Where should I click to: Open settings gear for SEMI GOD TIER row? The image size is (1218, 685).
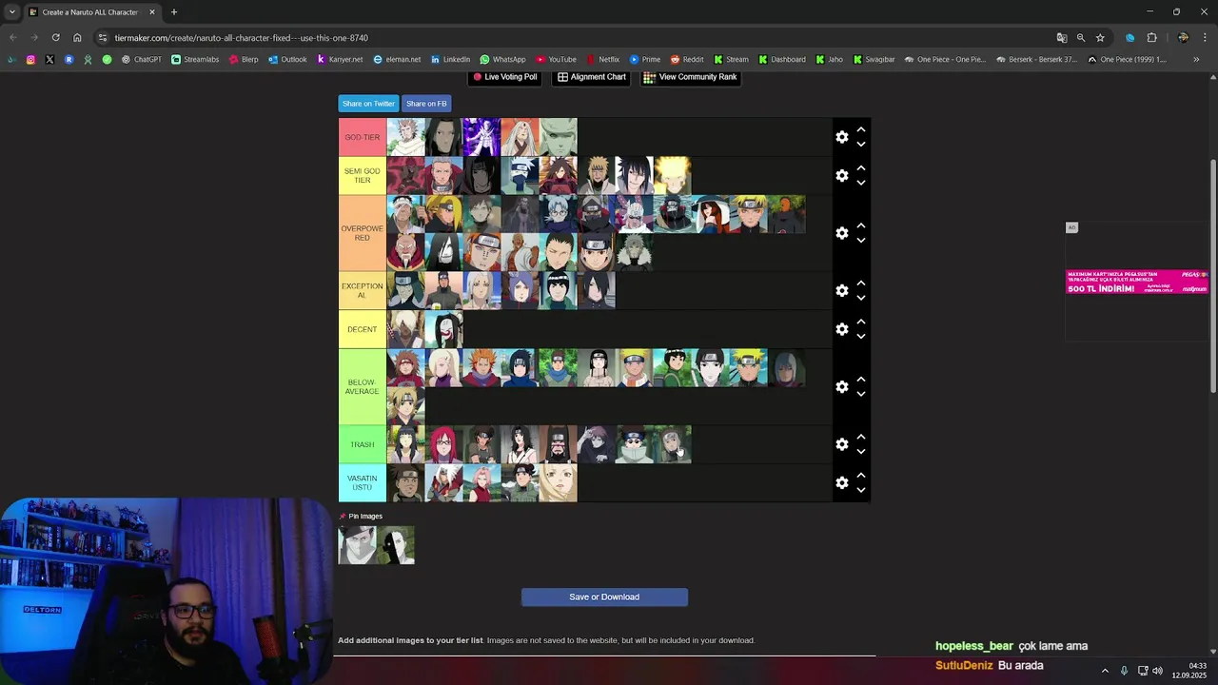[842, 176]
